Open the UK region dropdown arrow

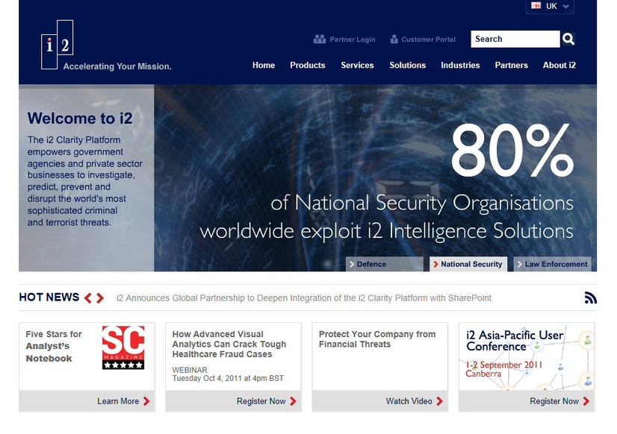click(x=566, y=6)
